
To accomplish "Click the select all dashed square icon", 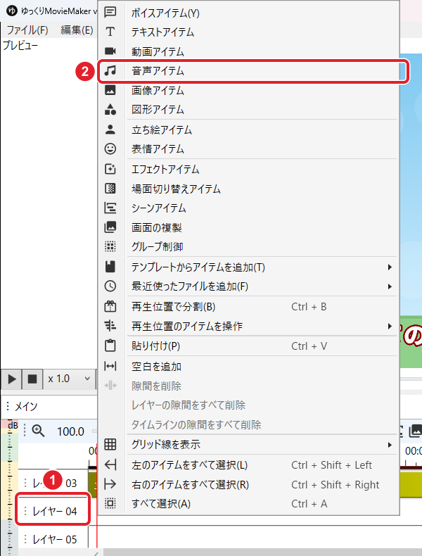I will [110, 503].
